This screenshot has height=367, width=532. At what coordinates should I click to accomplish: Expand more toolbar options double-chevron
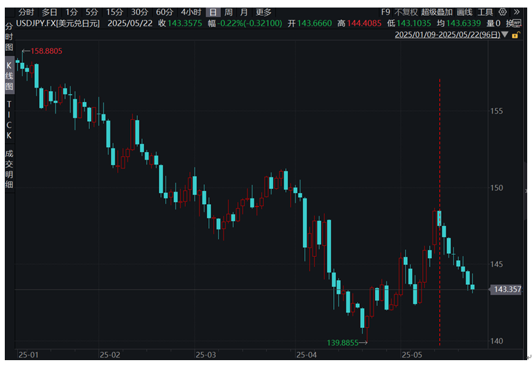[516, 12]
